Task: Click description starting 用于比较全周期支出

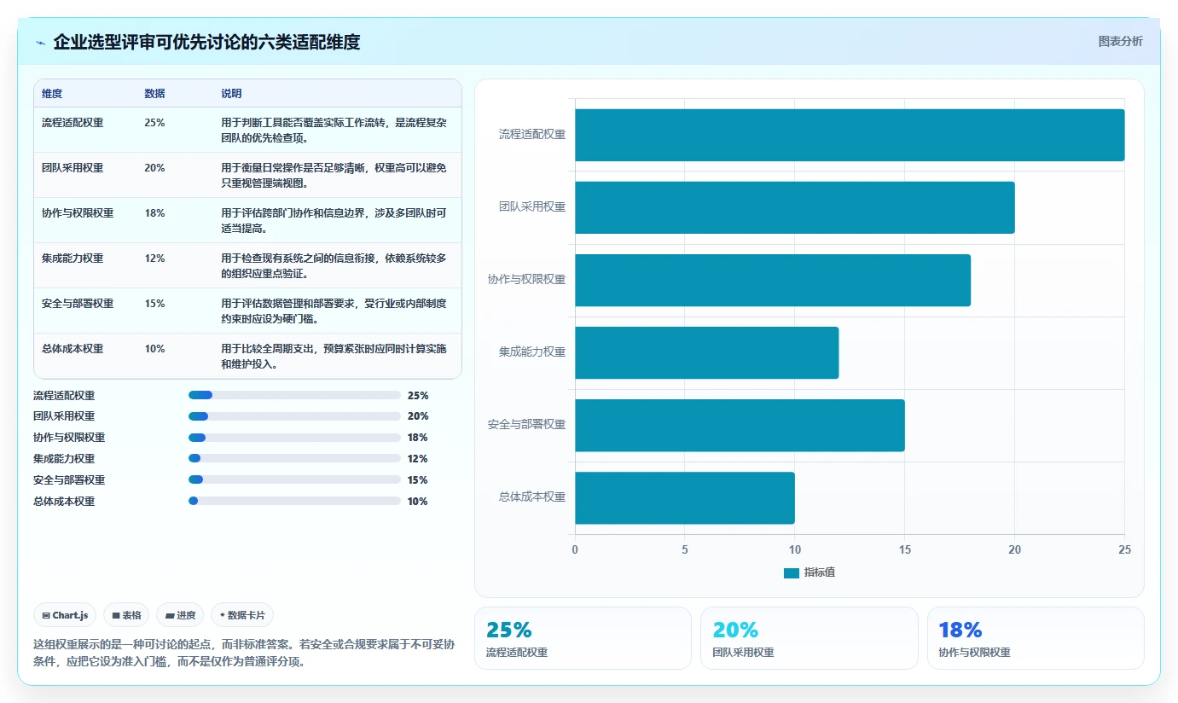Action: [334, 357]
